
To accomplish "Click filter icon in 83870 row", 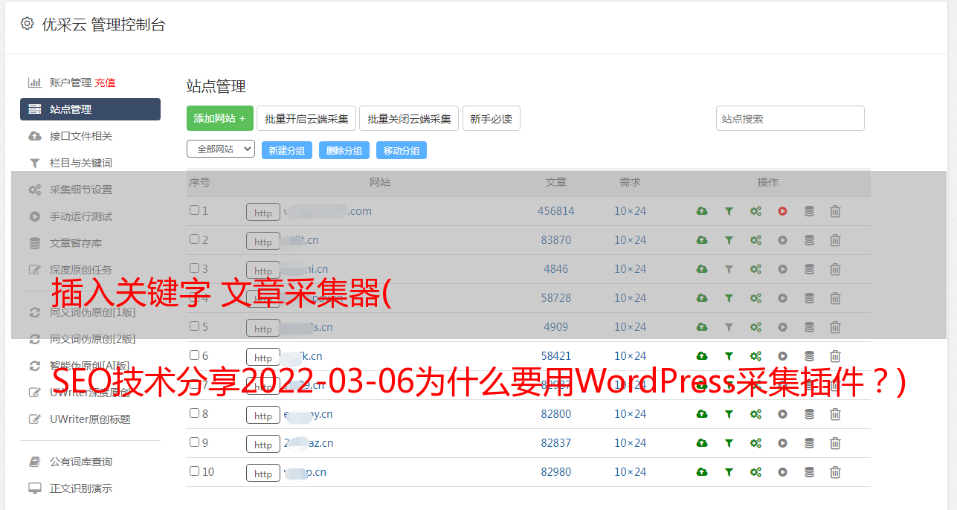I will pyautogui.click(x=729, y=240).
